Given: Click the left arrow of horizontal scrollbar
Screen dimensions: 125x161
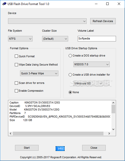Looking at the screenshot, I should point(11,133).
